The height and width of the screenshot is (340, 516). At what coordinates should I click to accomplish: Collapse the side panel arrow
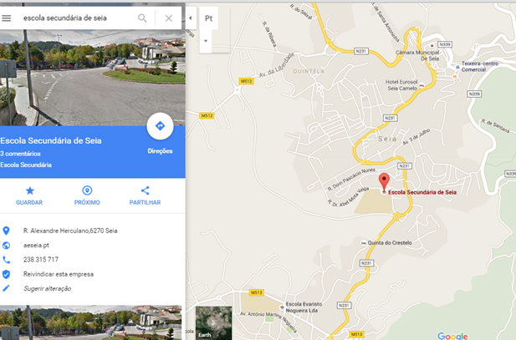pyautogui.click(x=191, y=18)
